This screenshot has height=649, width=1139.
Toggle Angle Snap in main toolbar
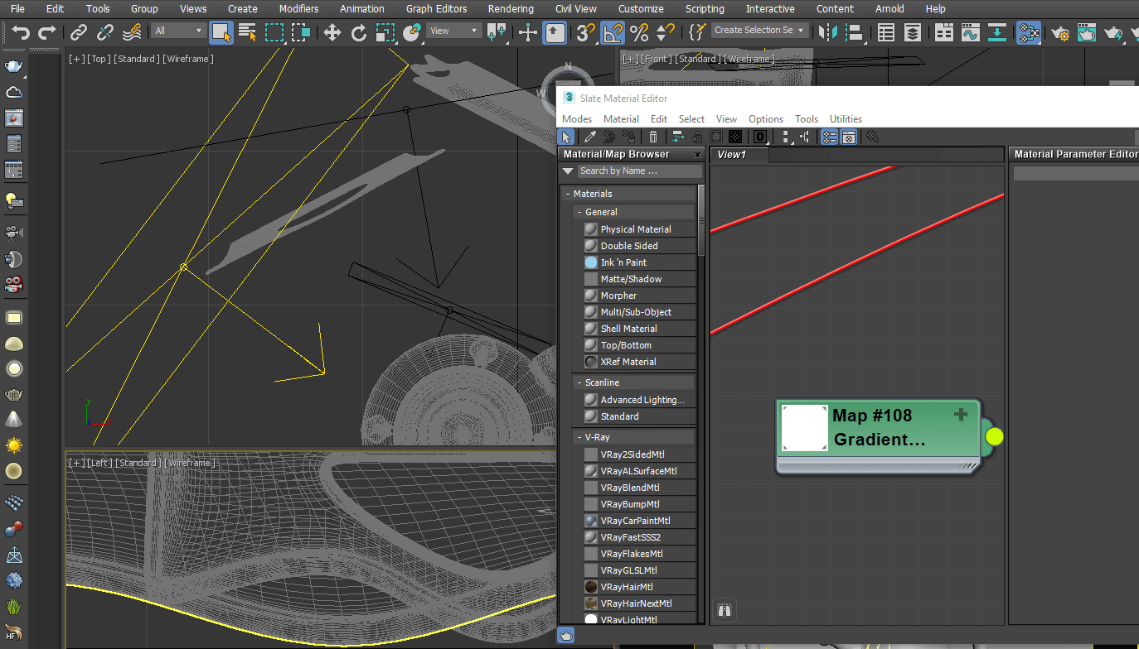(x=612, y=32)
